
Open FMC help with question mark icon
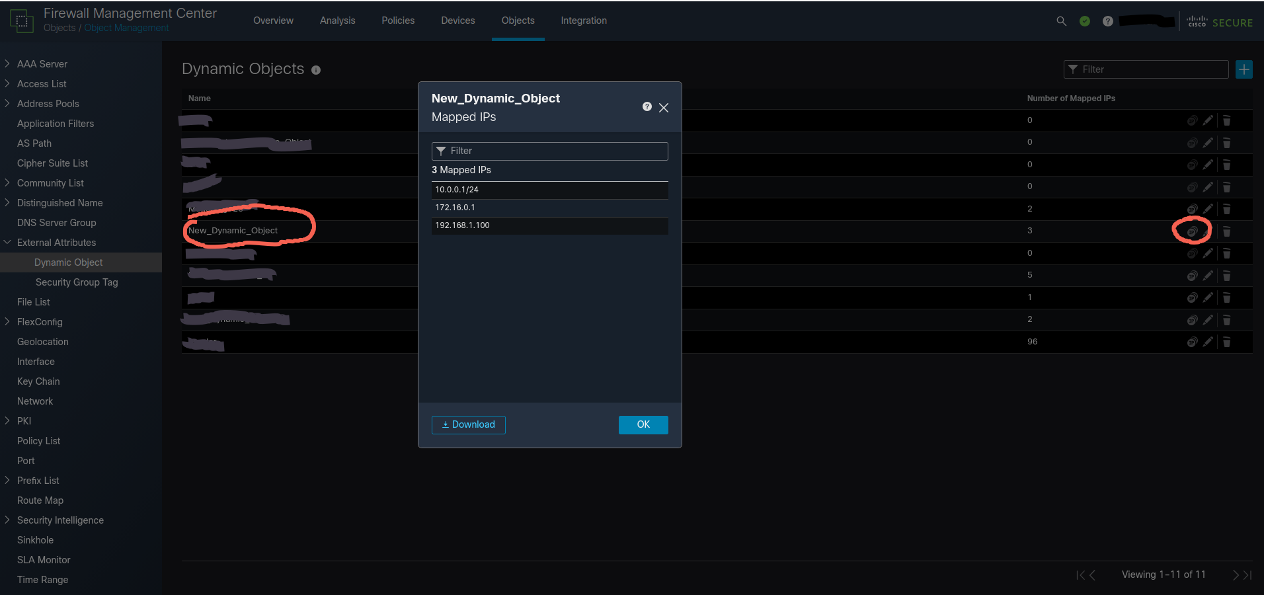point(1108,21)
